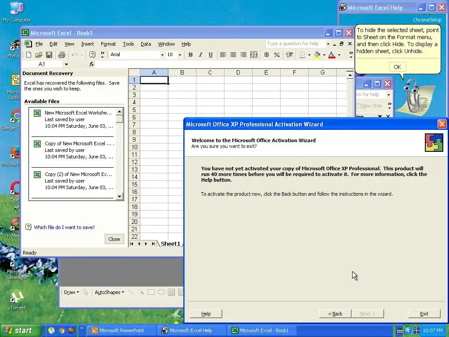Screen dimensions: 449x337
Task: Open the Edit menu in Excel
Action: click(53, 44)
